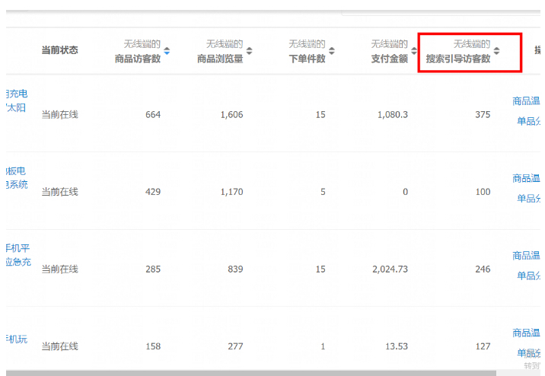The height and width of the screenshot is (376, 545).
Task: Click sort arrows beside 下单件数 header
Action: tap(332, 51)
